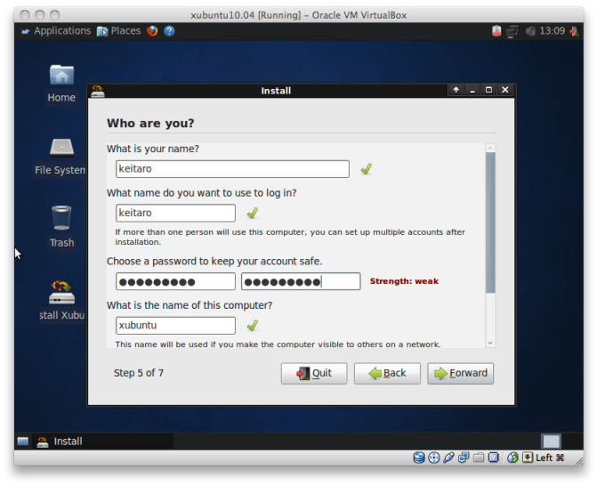Image resolution: width=597 pixels, height=486 pixels.
Task: Click the 'Step 5 of 7' text
Action: pyautogui.click(x=139, y=373)
